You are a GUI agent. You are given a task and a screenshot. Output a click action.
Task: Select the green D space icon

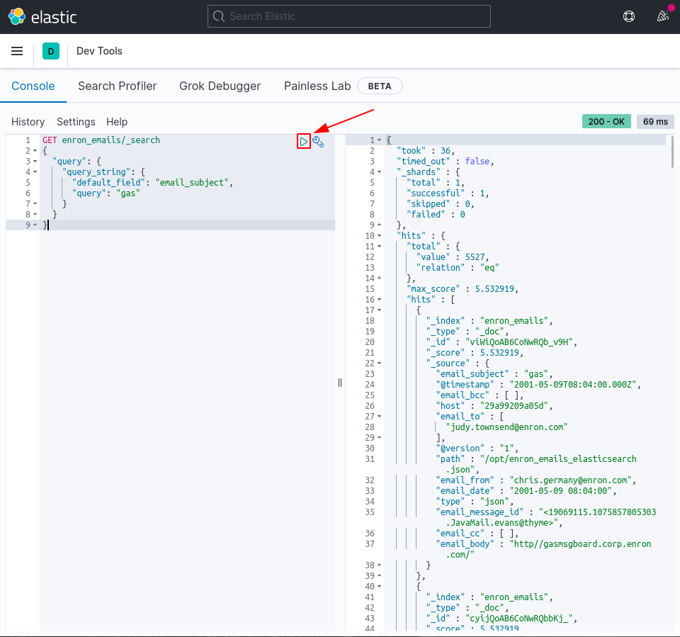pyautogui.click(x=50, y=51)
